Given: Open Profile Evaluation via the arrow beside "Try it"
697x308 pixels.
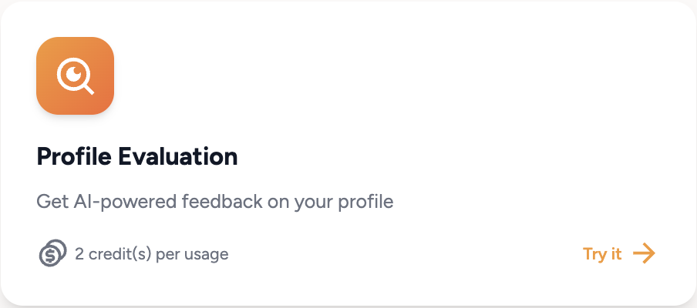Looking at the screenshot, I should pos(643,253).
